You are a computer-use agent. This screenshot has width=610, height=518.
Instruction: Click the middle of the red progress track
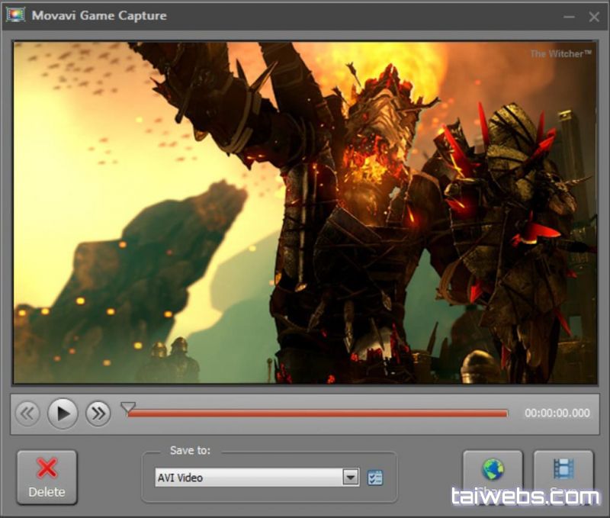click(x=317, y=413)
